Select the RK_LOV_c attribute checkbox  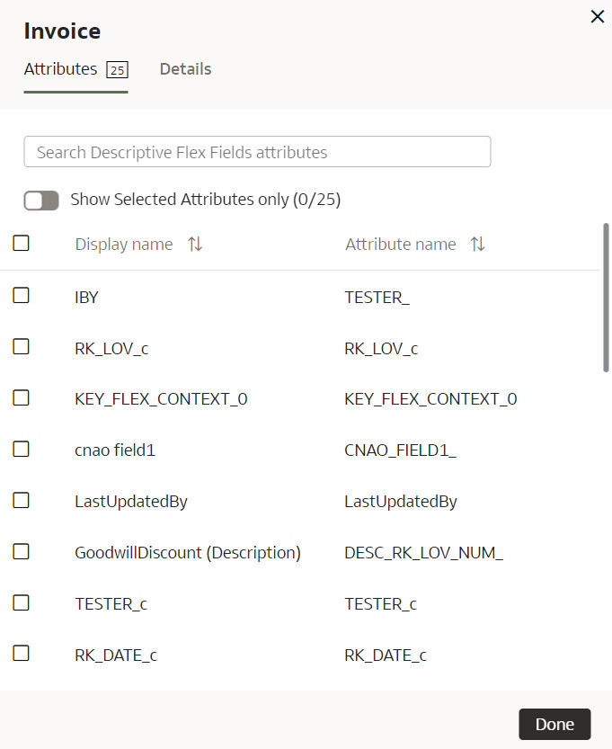(x=21, y=347)
